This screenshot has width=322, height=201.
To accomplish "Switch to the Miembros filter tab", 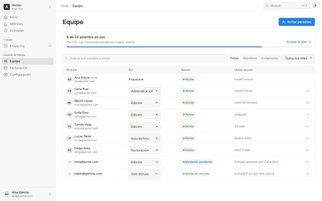I will [250, 58].
